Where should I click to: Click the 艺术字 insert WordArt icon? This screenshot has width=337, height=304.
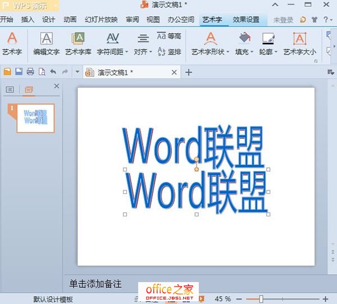[12, 44]
